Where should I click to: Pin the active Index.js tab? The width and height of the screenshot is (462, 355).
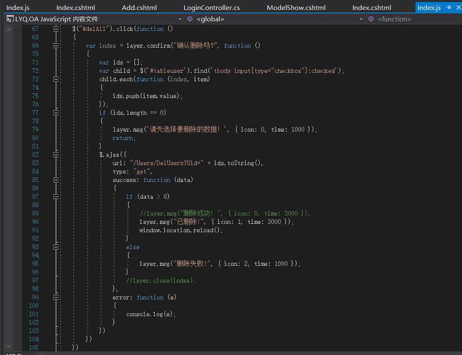(x=449, y=7)
